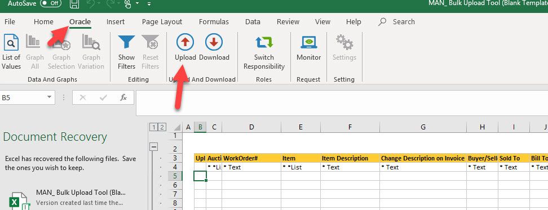The image size is (548, 210).
Task: Collapse the outline group minus button
Action: pyautogui.click(x=153, y=147)
